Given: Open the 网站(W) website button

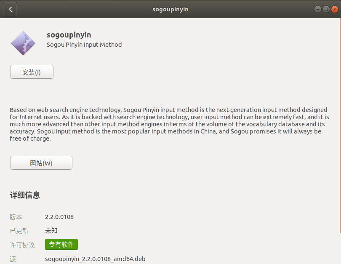Looking at the screenshot, I should coord(41,163).
